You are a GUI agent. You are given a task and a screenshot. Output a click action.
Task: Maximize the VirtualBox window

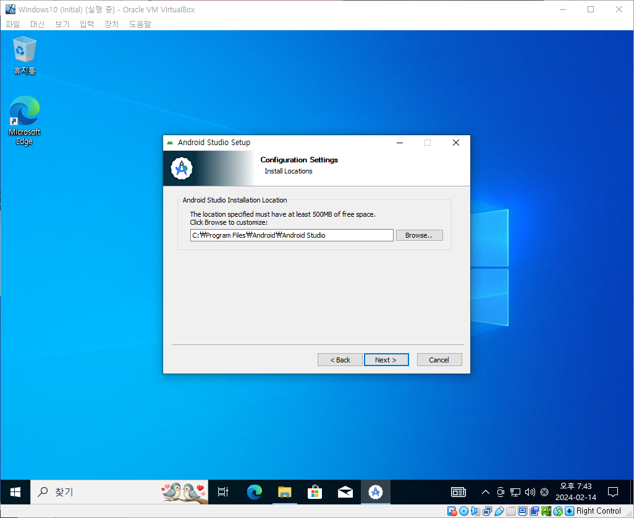click(591, 9)
